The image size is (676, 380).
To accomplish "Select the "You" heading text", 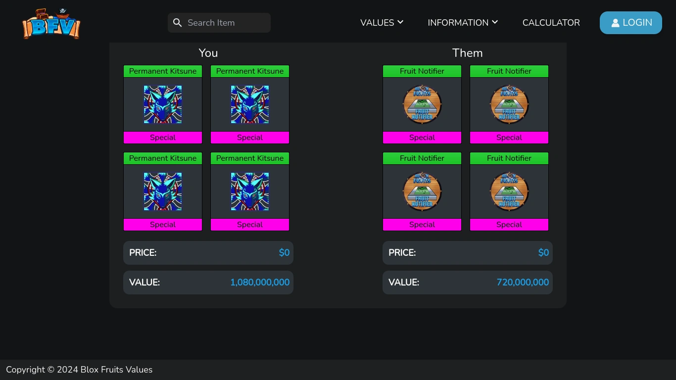I will coord(208,53).
